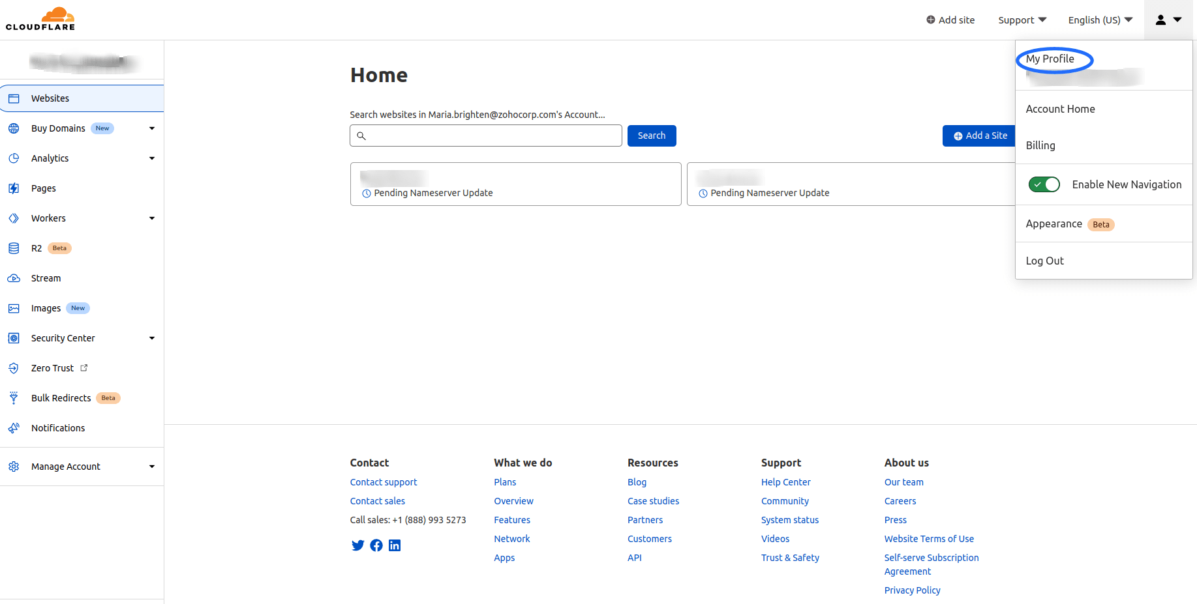The width and height of the screenshot is (1197, 604).
Task: Click Add site in top header
Action: (x=950, y=20)
